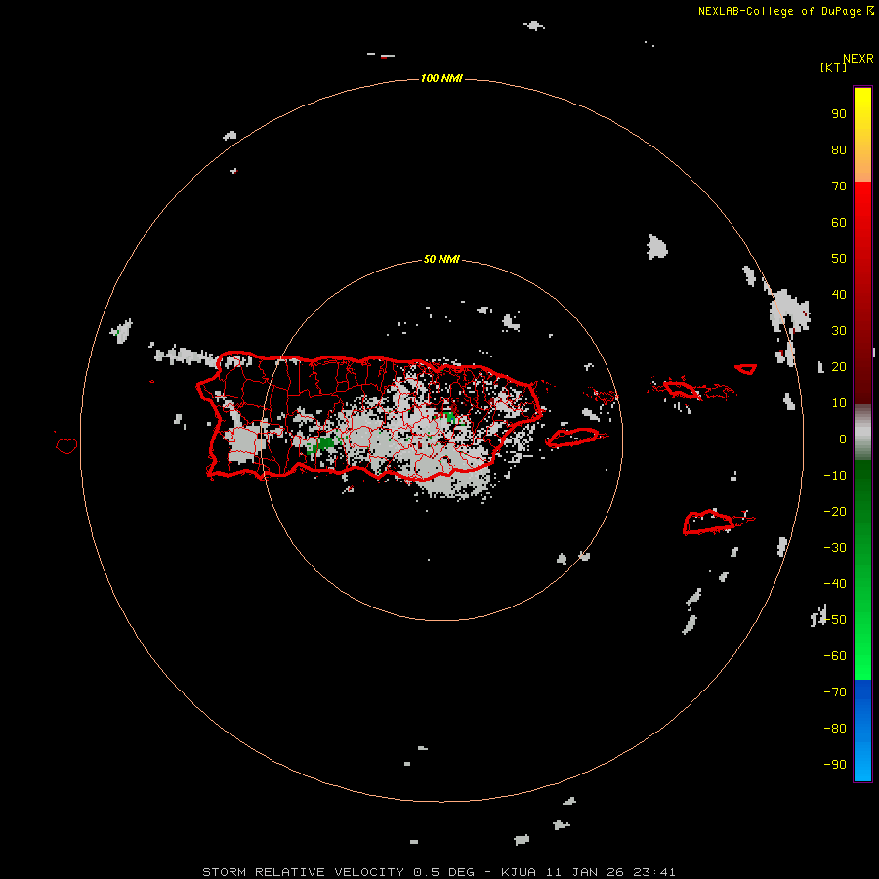
Task: Click the NEXLAB-College of DuPage credit text
Action: click(779, 11)
